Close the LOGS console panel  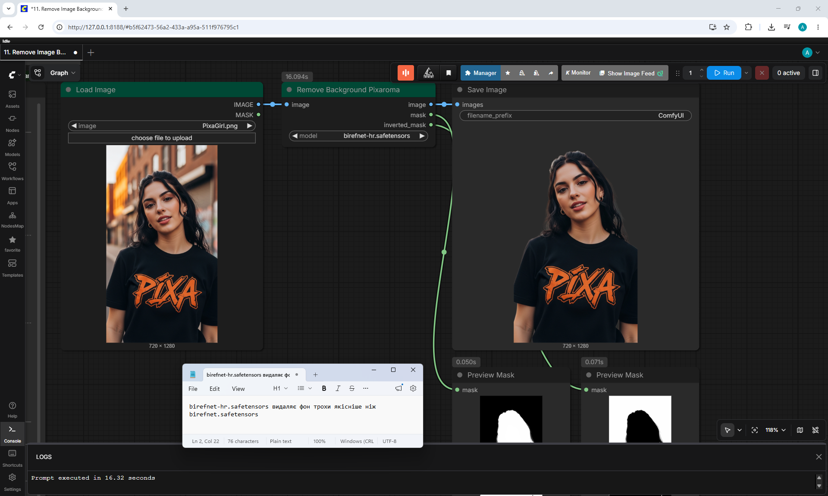[x=819, y=457]
